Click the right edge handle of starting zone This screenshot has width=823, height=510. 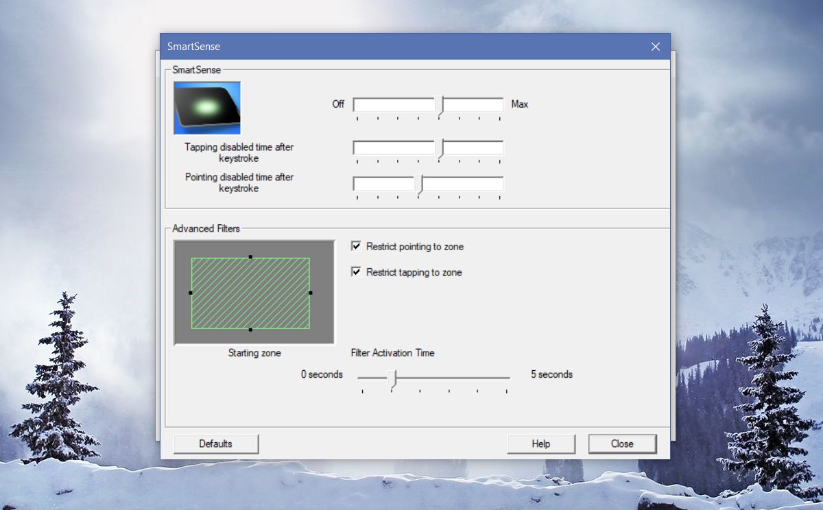point(311,293)
